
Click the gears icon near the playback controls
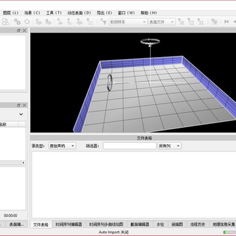[214, 22]
